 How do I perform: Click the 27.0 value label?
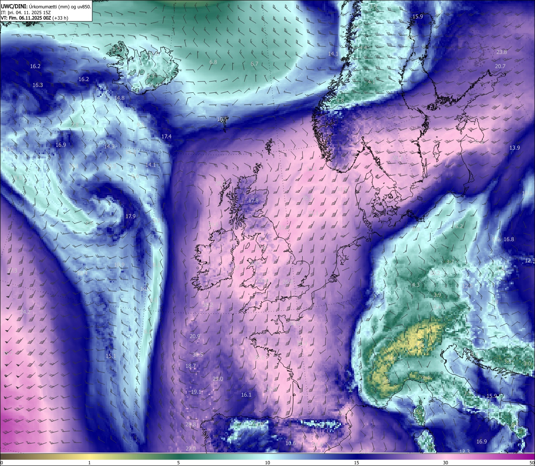point(191,449)
